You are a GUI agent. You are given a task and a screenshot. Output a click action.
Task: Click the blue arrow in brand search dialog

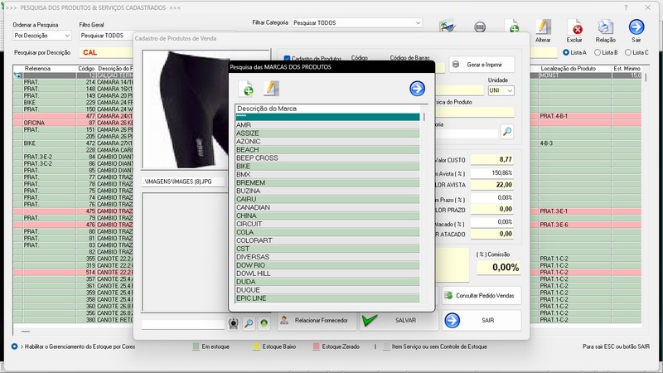point(417,89)
